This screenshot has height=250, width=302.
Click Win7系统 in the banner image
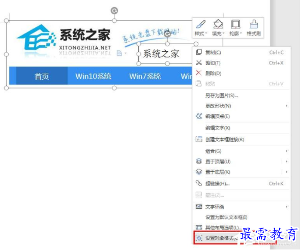click(145, 76)
